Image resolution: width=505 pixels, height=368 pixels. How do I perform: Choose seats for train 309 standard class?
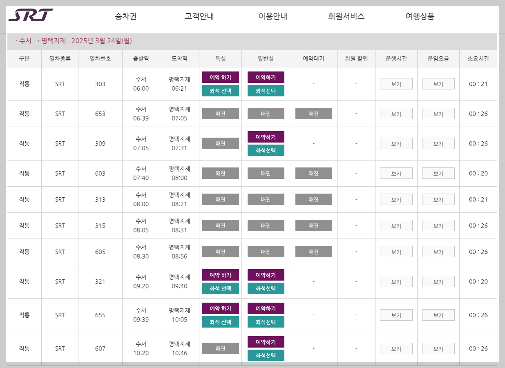click(266, 150)
